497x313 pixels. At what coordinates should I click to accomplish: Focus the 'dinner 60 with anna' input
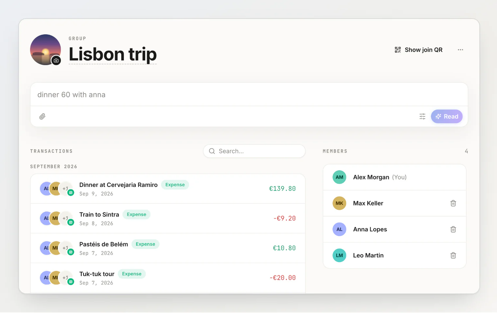click(x=249, y=94)
